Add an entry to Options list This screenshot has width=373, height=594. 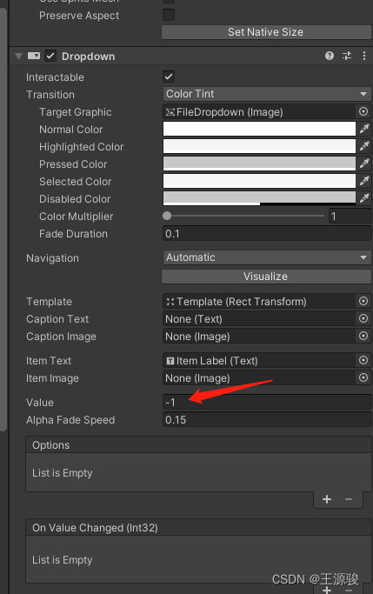tap(327, 499)
